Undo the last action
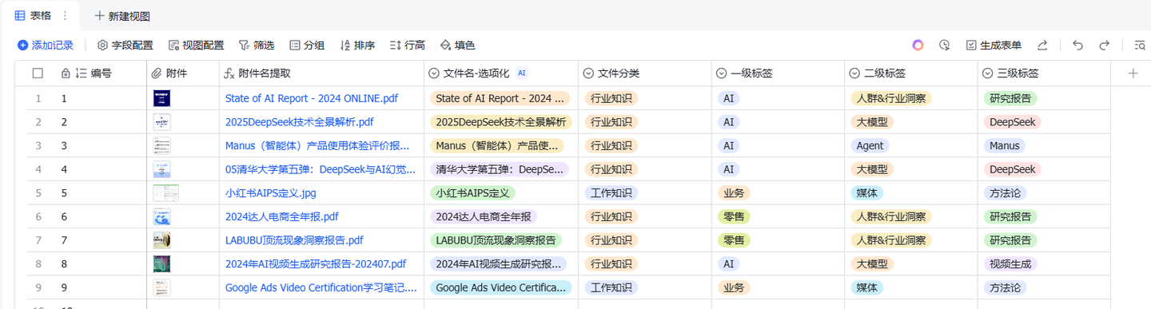 [x=1077, y=46]
